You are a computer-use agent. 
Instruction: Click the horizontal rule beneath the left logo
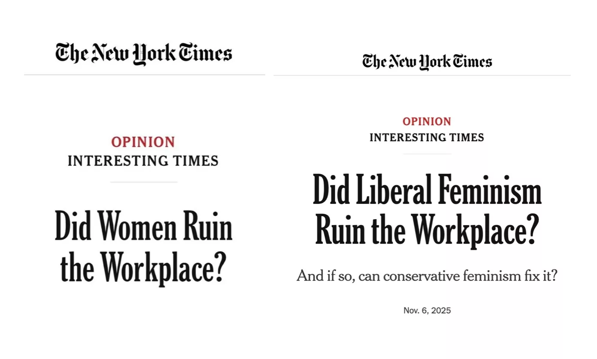pos(144,75)
